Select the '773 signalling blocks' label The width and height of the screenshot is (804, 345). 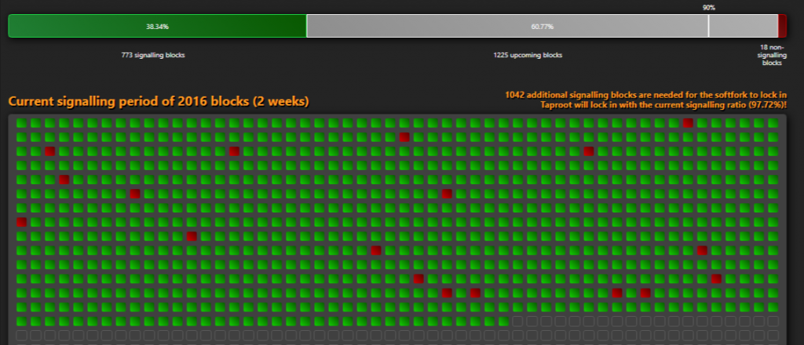tap(153, 56)
